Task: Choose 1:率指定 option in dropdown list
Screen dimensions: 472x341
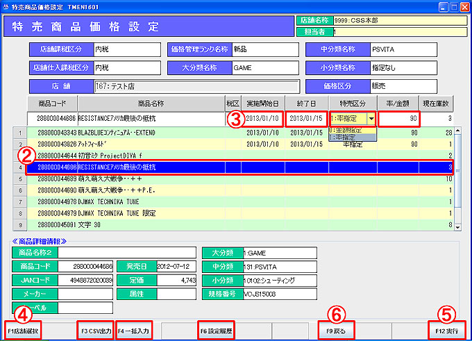Action: click(x=352, y=137)
